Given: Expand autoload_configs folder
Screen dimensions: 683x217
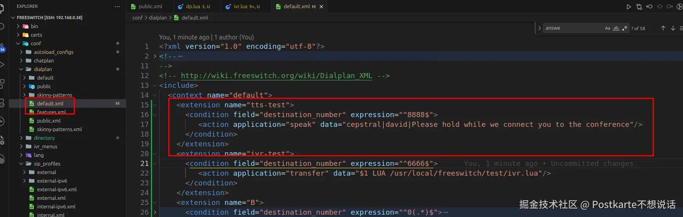Looking at the screenshot, I should point(22,52).
